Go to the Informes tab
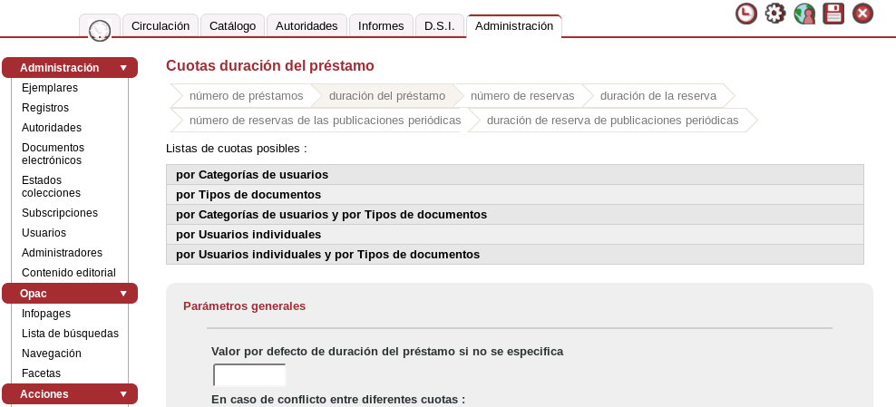The image size is (896, 407). tap(381, 26)
